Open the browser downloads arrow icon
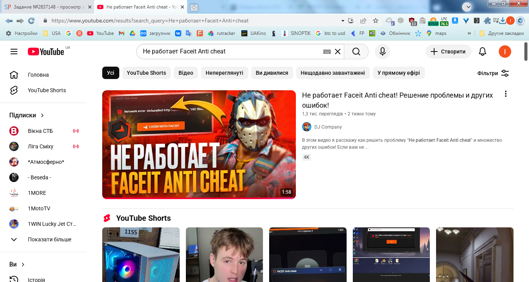This screenshot has height=282, width=529. coord(503,21)
